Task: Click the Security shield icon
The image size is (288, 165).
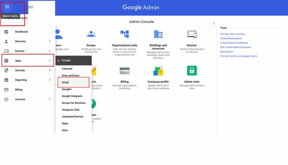Action: pos(6,70)
